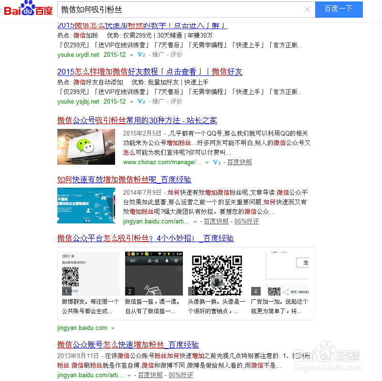Click 评价 on the youke.ysjbj.net result
Viewport: 382px width, 381px height.
coord(176,101)
